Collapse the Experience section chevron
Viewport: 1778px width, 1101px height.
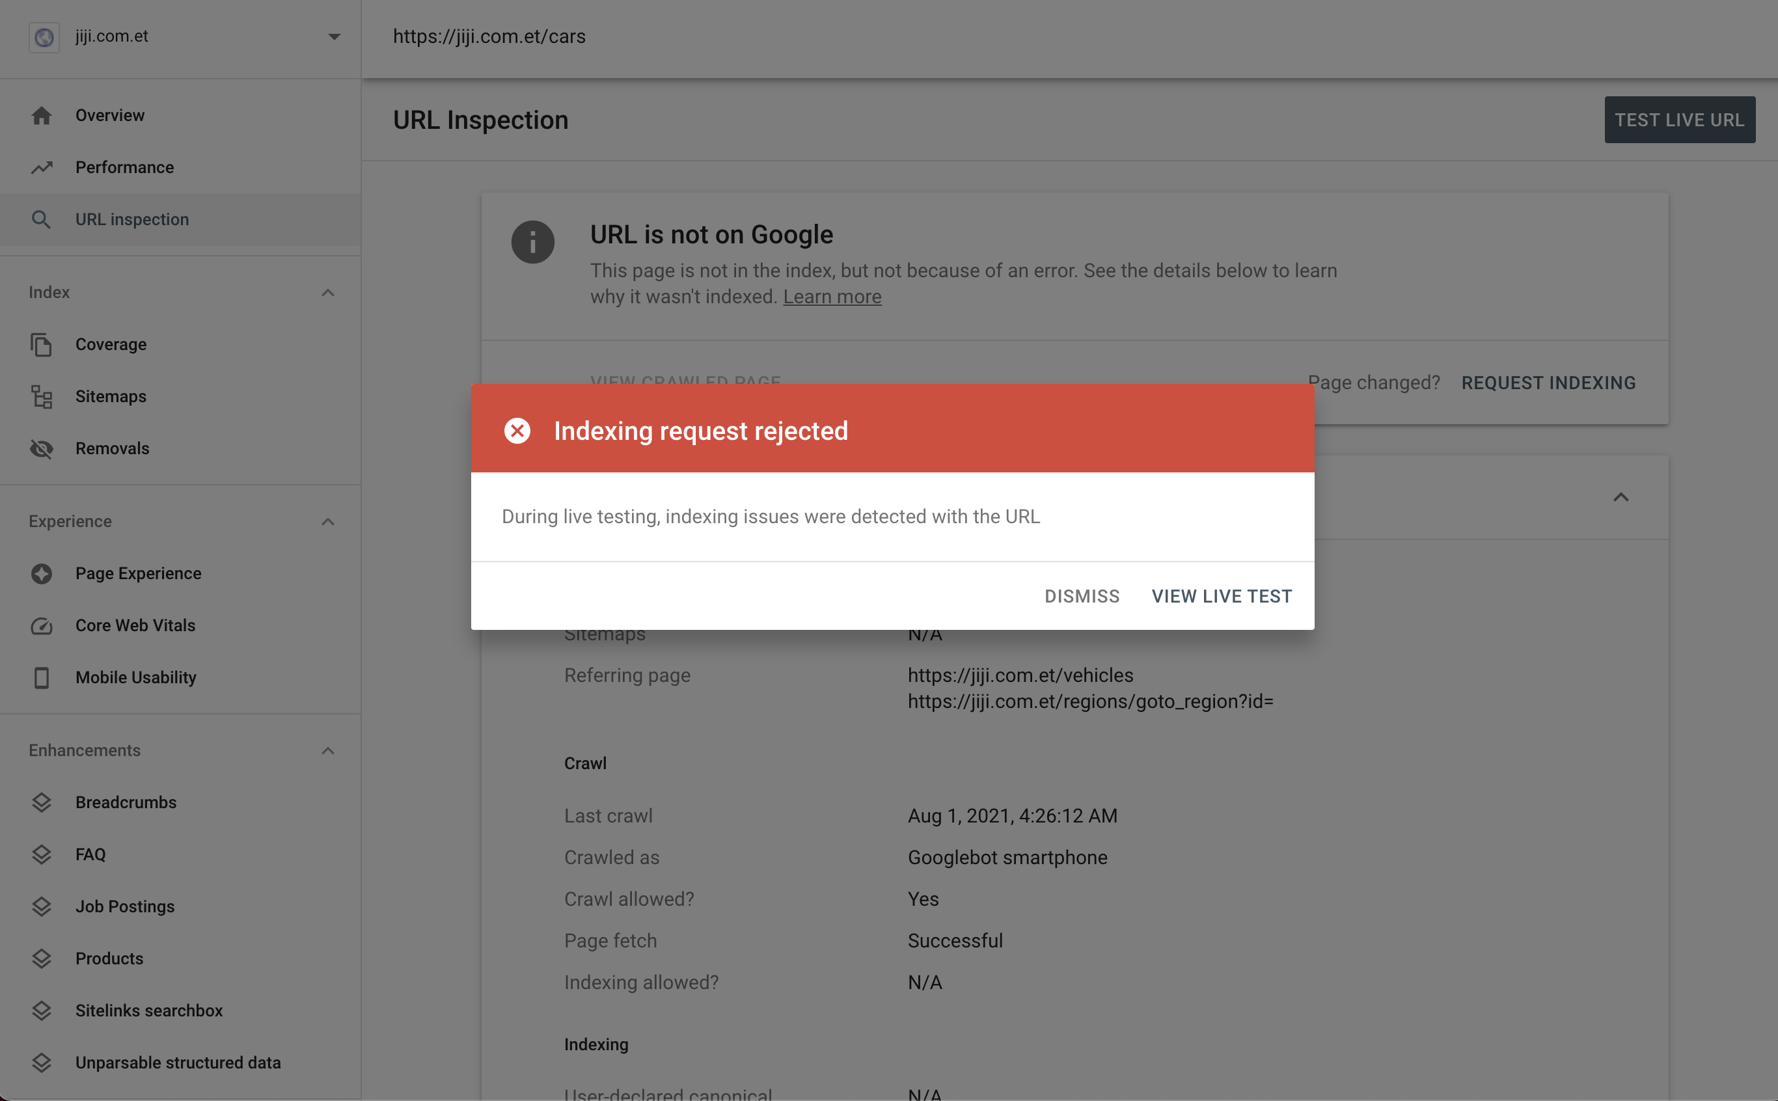click(329, 521)
